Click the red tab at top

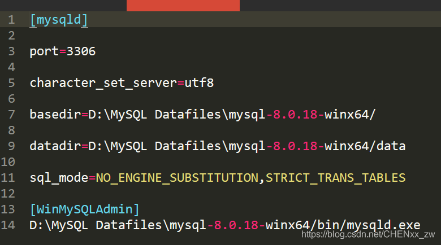point(183,6)
